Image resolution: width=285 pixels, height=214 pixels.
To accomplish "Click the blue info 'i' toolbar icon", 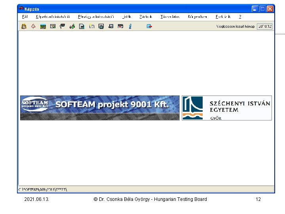I will 130,27.
